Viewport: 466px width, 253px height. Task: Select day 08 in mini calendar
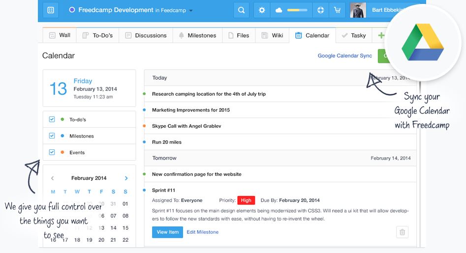point(125,216)
